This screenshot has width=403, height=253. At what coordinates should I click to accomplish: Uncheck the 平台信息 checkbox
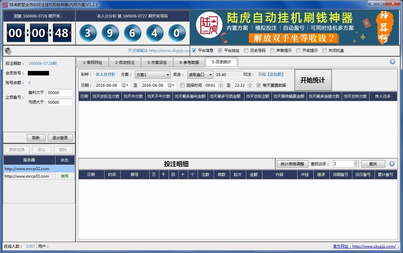coord(194,50)
